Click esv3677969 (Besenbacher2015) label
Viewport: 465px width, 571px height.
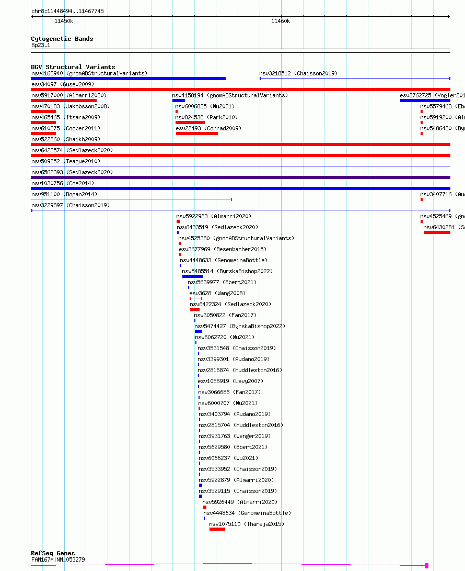223,249
